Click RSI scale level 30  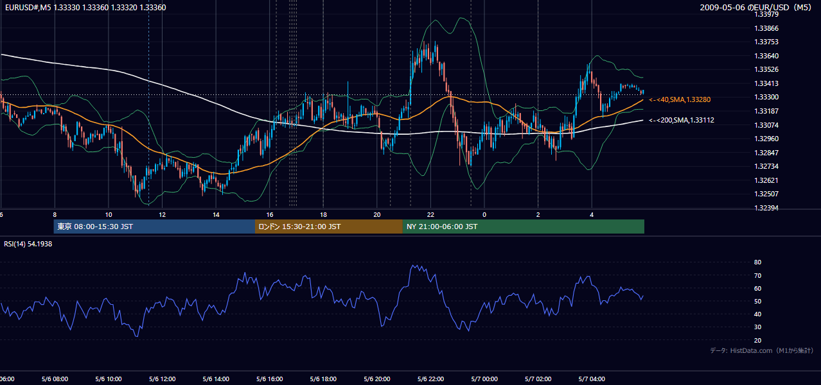(x=757, y=327)
